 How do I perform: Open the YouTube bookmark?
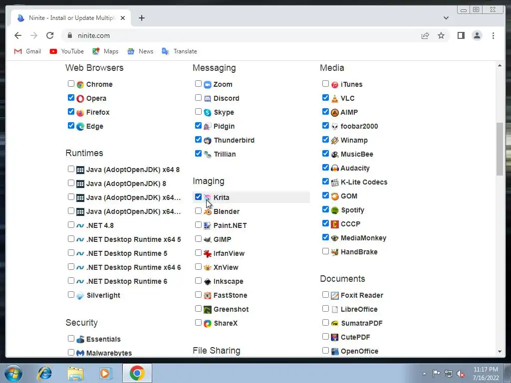67,51
